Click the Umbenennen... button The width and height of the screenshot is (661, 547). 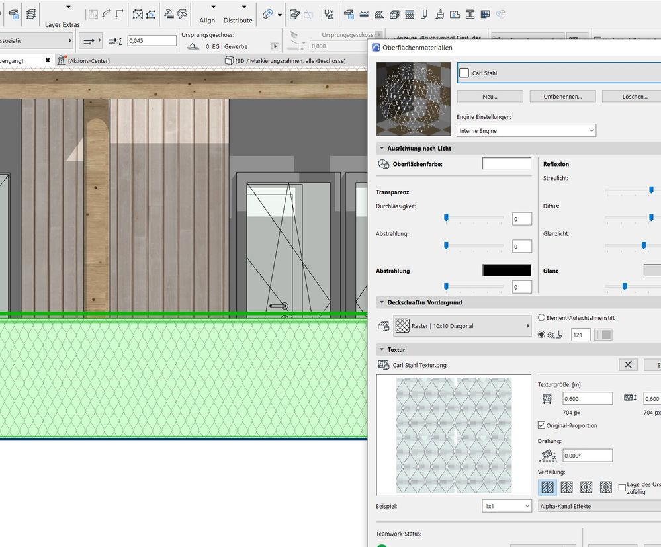point(562,97)
